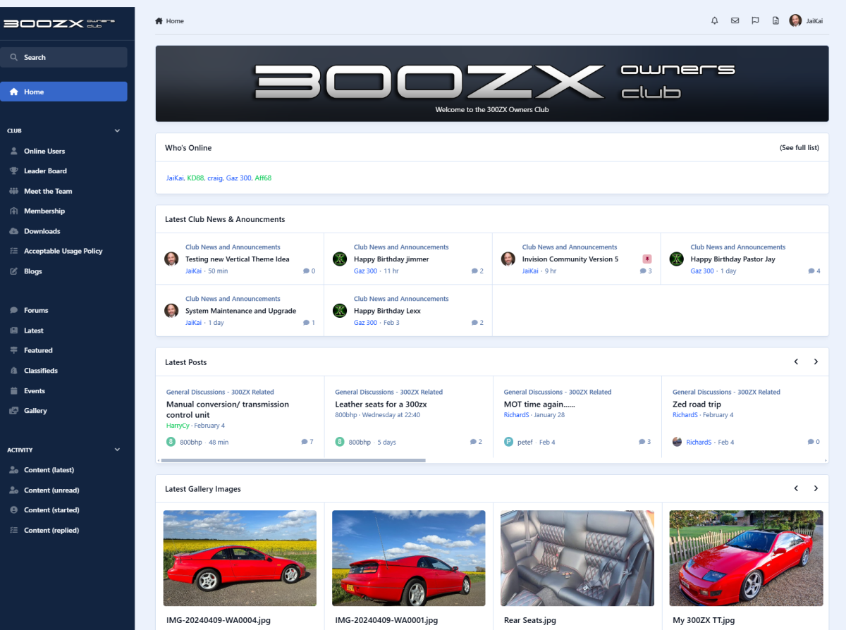Click the reports flag icon
The image size is (846, 630).
point(755,21)
